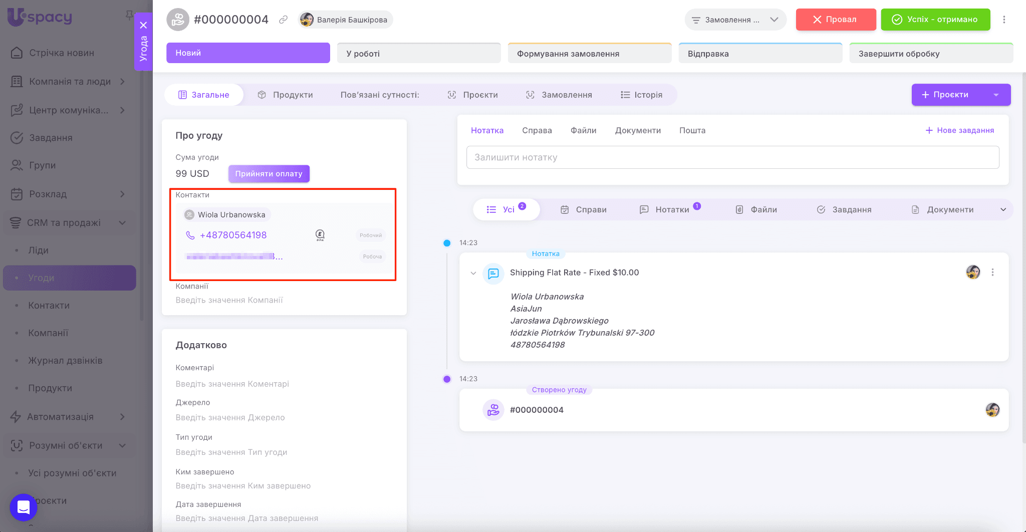Expand more timeline filter tabs chevron
Viewport: 1026px width, 532px height.
click(1003, 209)
